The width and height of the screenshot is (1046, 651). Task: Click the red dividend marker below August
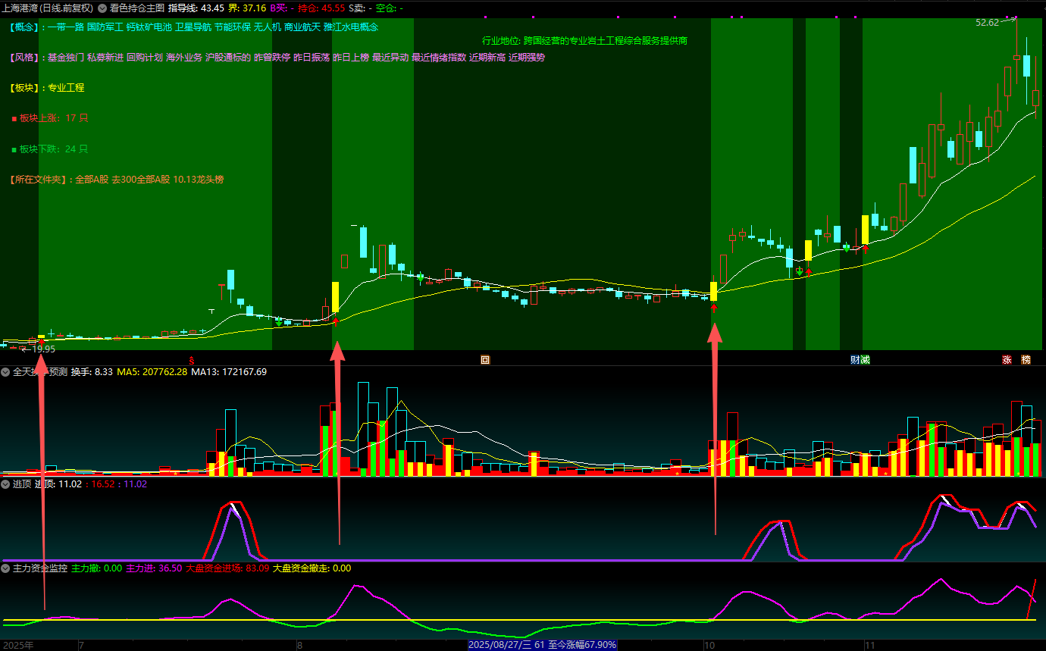(192, 360)
